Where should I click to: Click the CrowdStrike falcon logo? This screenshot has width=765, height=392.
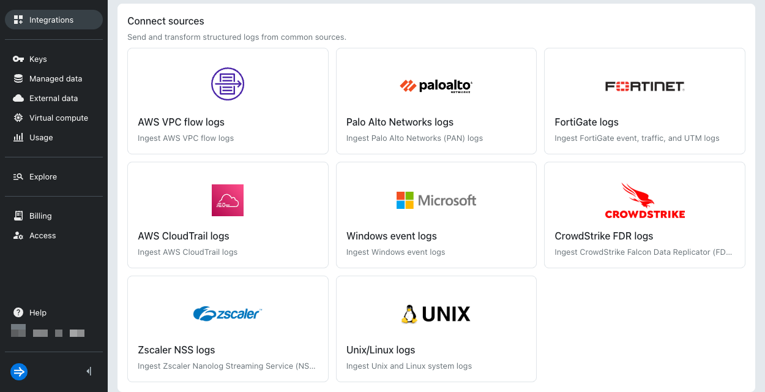point(644,200)
